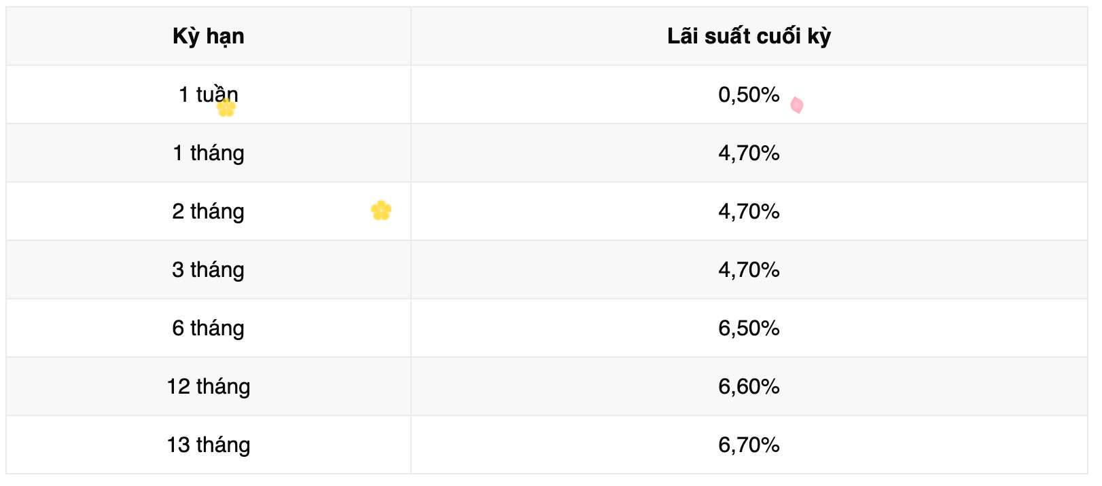
Task: Click the '13 tháng' term label
Action: 208,445
